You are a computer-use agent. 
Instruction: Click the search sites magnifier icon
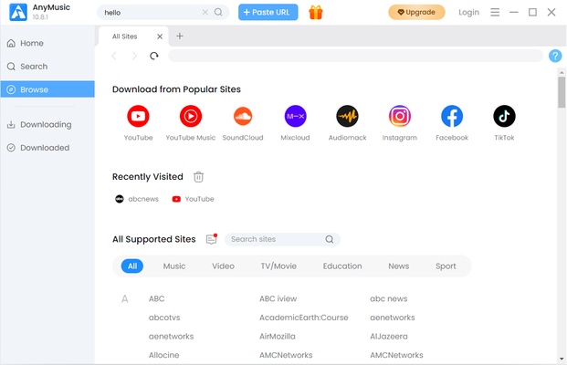pyautogui.click(x=330, y=239)
